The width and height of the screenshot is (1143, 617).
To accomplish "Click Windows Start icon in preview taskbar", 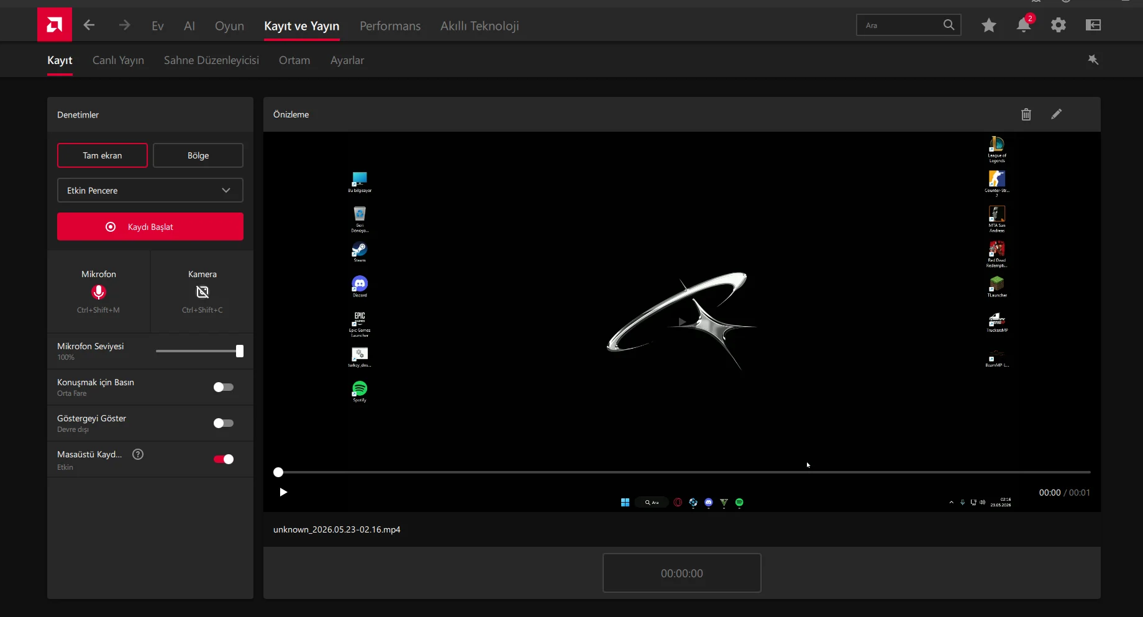I will click(625, 502).
